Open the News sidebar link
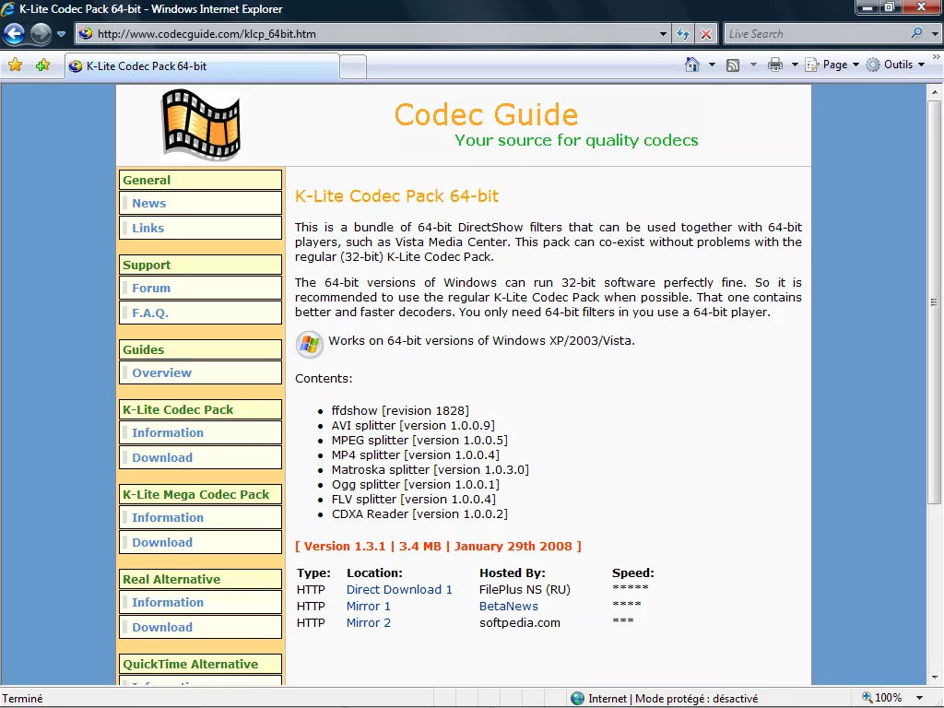 pos(148,204)
